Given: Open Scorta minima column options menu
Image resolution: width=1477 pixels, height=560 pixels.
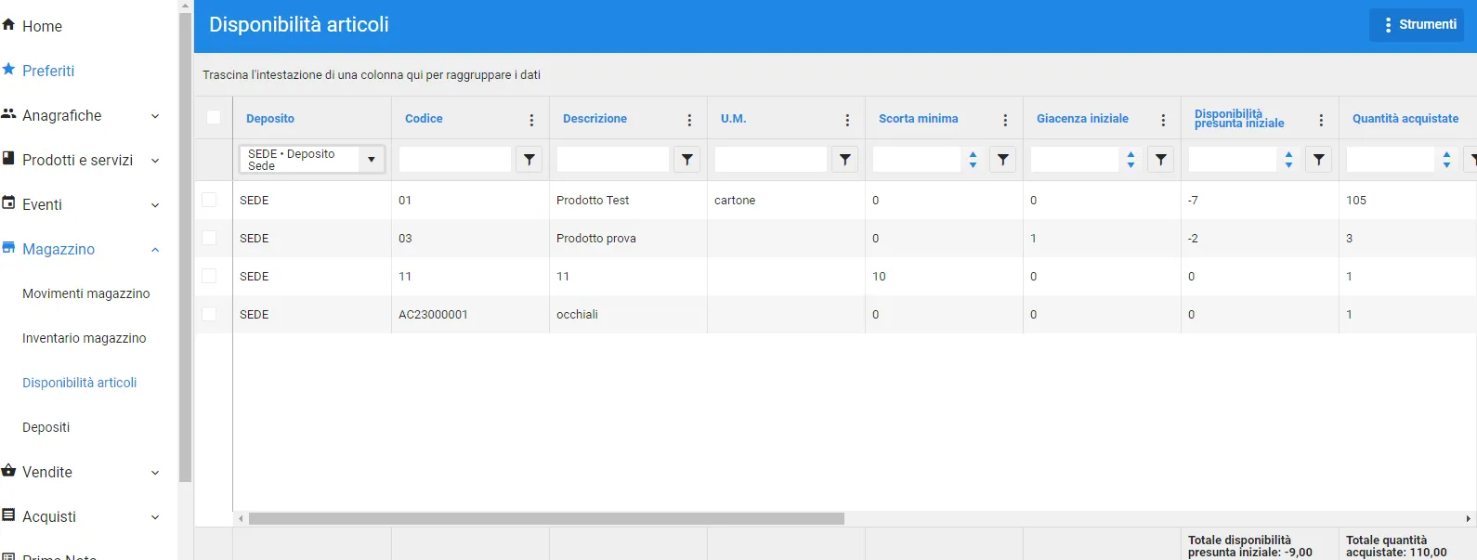Looking at the screenshot, I should 1005,120.
